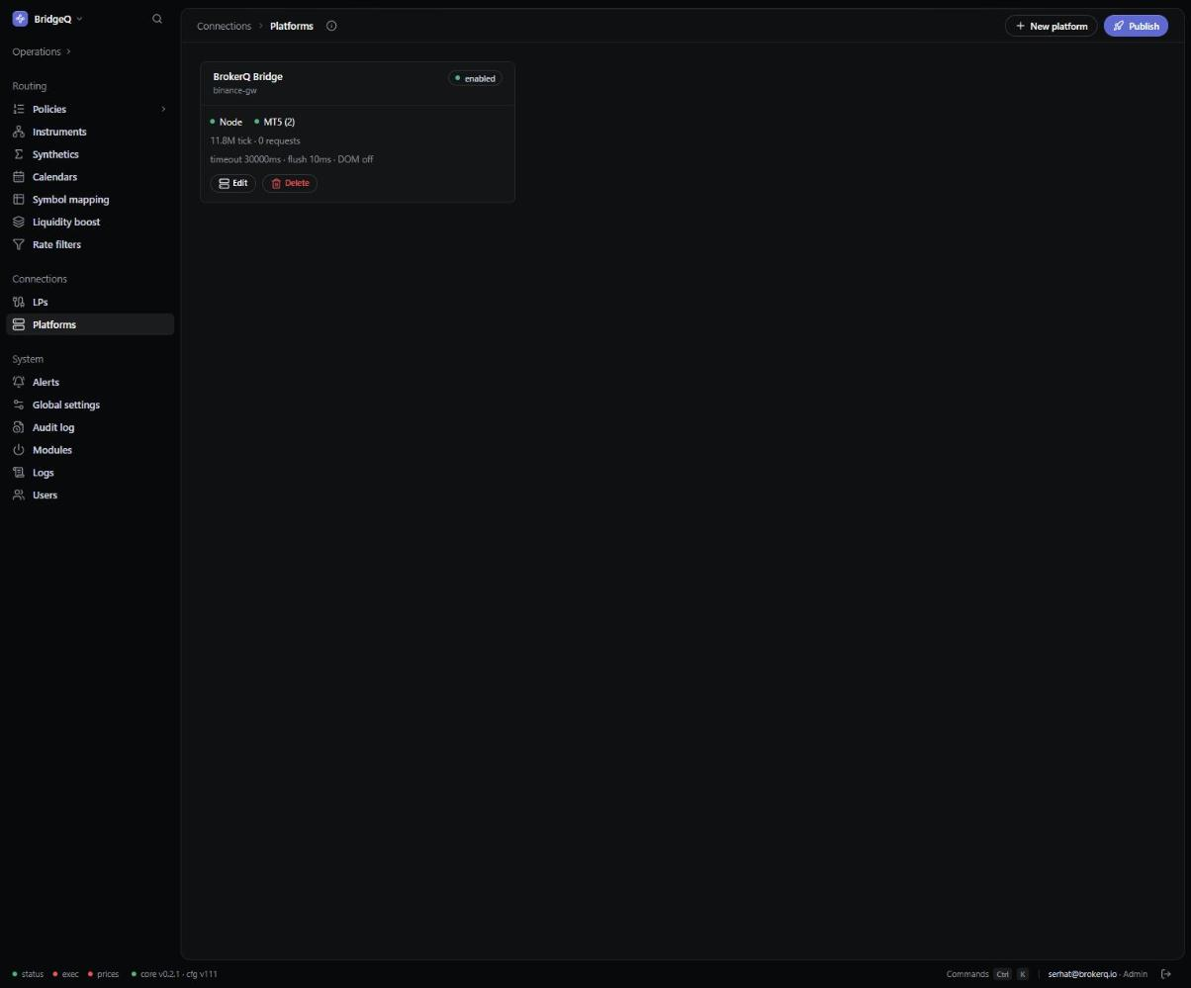Click the BridgeQ logo icon
The height and width of the screenshot is (988, 1191).
20,19
